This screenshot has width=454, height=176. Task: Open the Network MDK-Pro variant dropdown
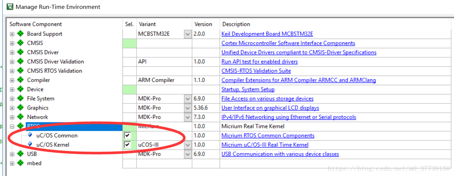tap(188, 117)
